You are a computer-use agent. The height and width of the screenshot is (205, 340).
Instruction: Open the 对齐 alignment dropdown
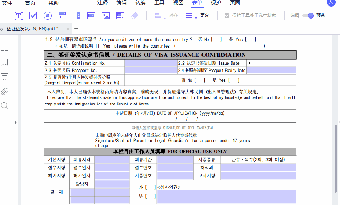(166, 16)
